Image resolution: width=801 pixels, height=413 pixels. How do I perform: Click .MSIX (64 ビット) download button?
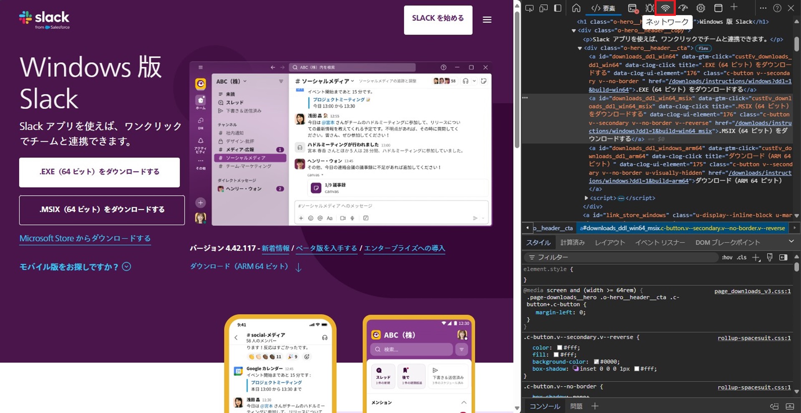pyautogui.click(x=102, y=210)
